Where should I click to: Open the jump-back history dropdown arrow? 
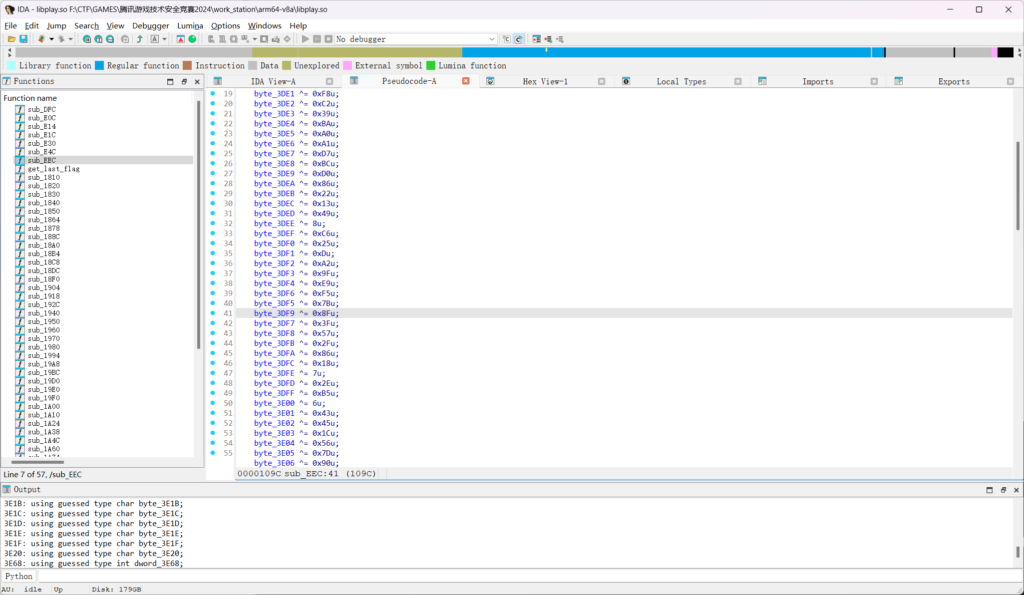[51, 39]
